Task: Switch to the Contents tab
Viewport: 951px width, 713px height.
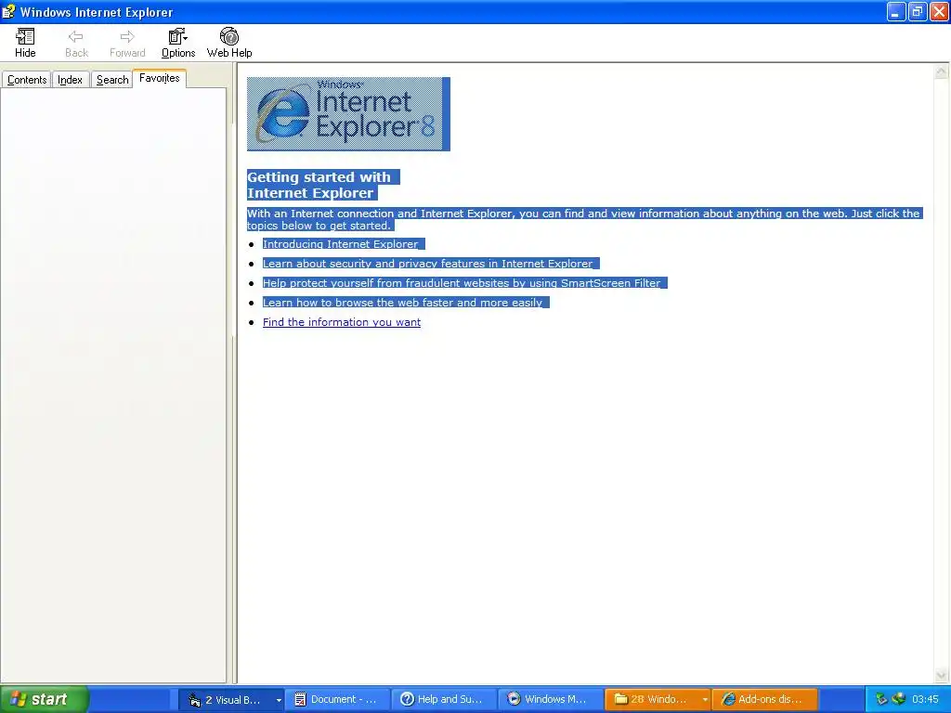Action: 27,80
